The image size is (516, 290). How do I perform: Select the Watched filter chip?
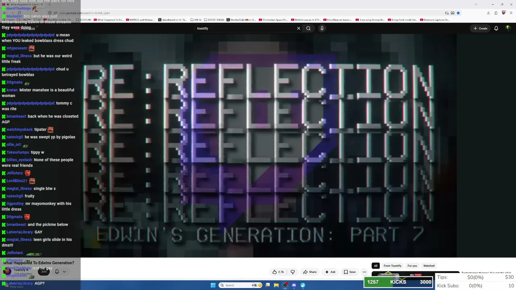(x=429, y=266)
